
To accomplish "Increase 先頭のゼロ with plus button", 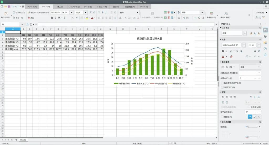I will 259,78.
